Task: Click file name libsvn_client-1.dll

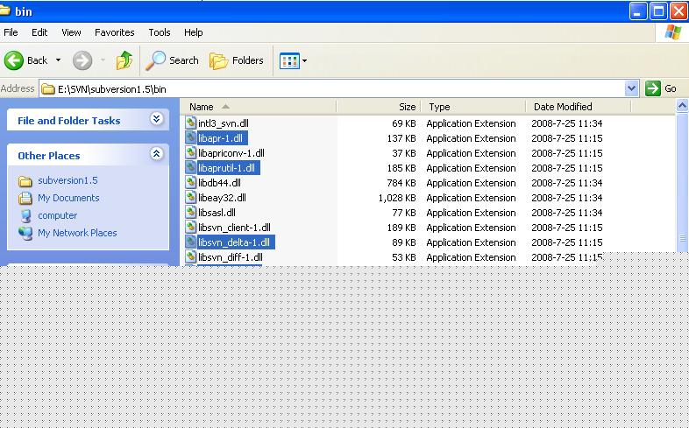Action: pyautogui.click(x=234, y=228)
